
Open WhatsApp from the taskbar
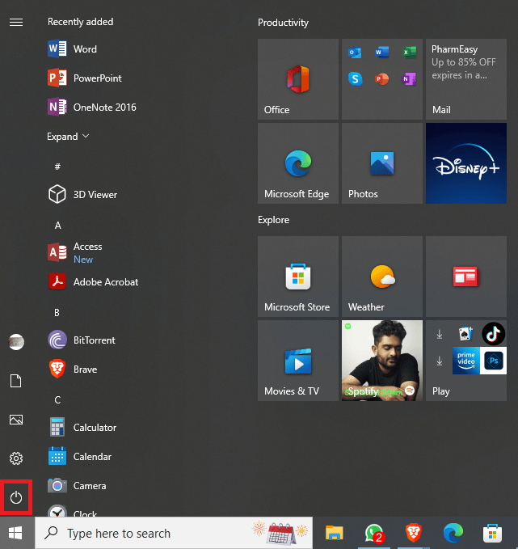click(x=374, y=533)
